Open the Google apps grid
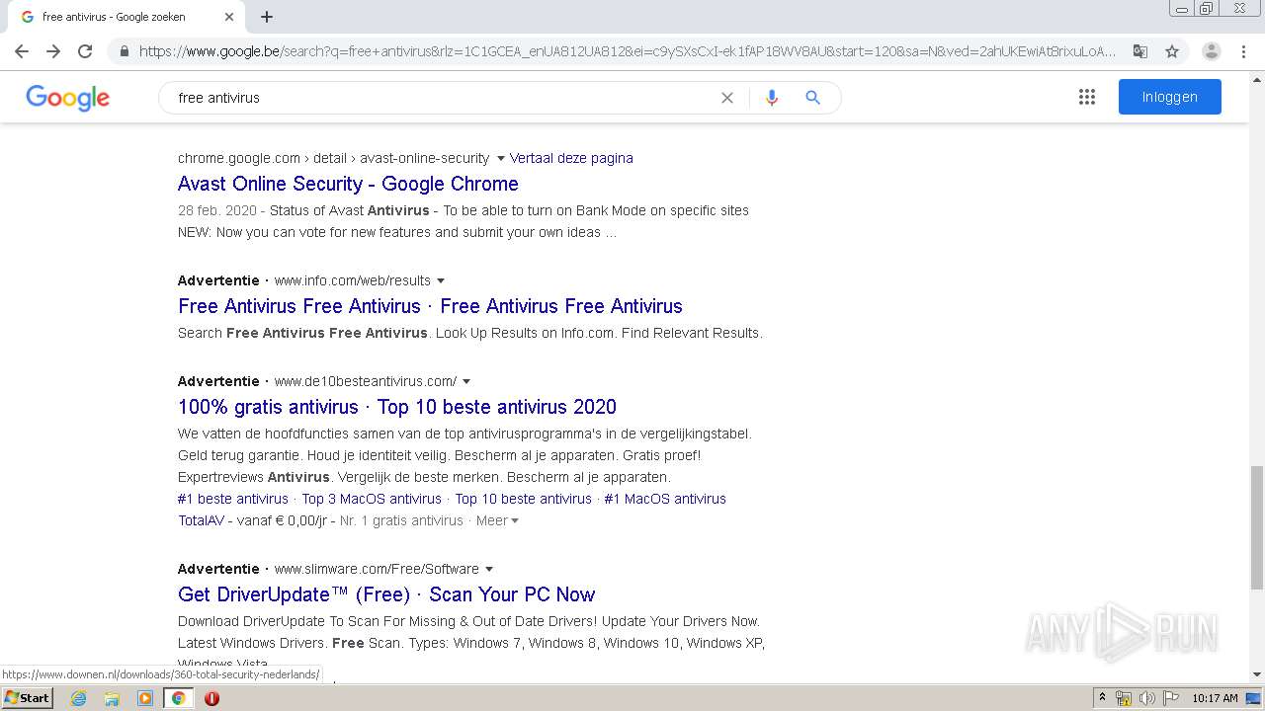 (1087, 97)
